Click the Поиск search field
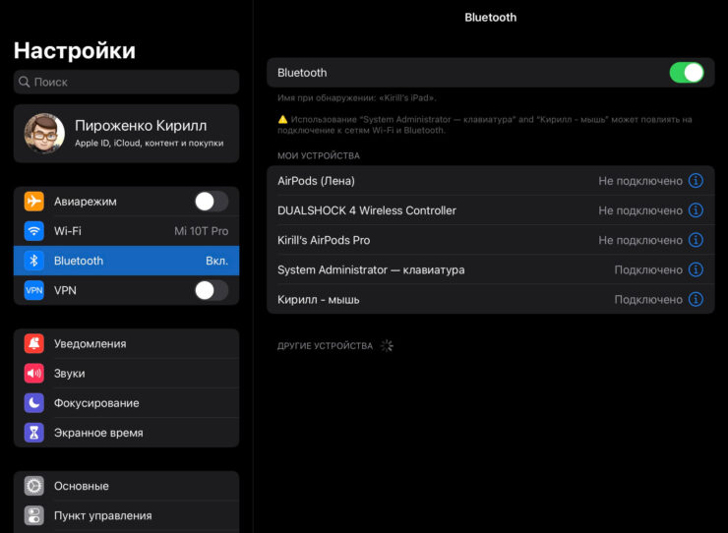Viewport: 728px width, 533px height. (126, 82)
